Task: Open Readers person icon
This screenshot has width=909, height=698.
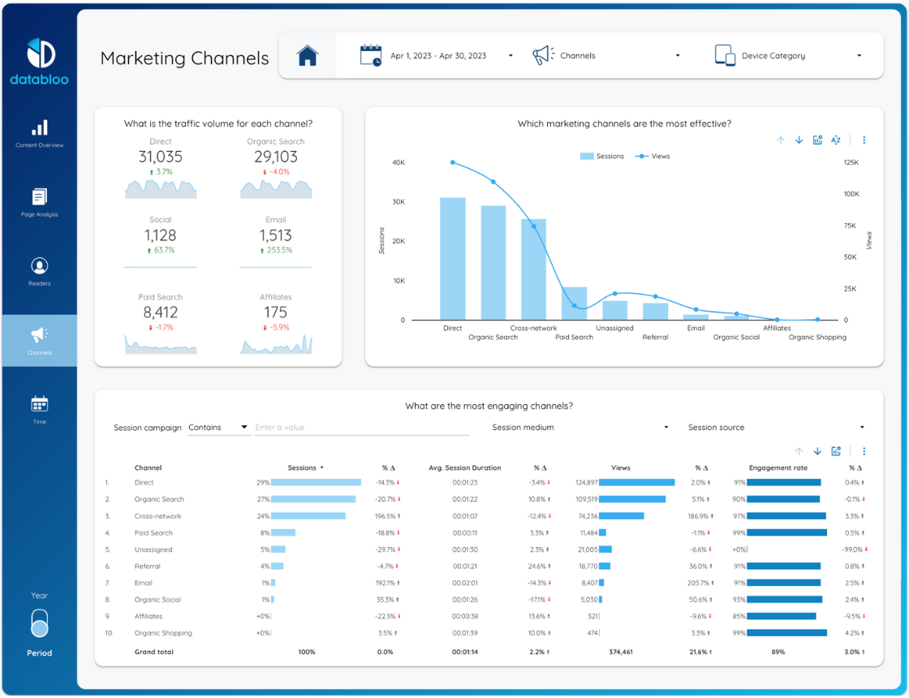Action: coord(40,266)
